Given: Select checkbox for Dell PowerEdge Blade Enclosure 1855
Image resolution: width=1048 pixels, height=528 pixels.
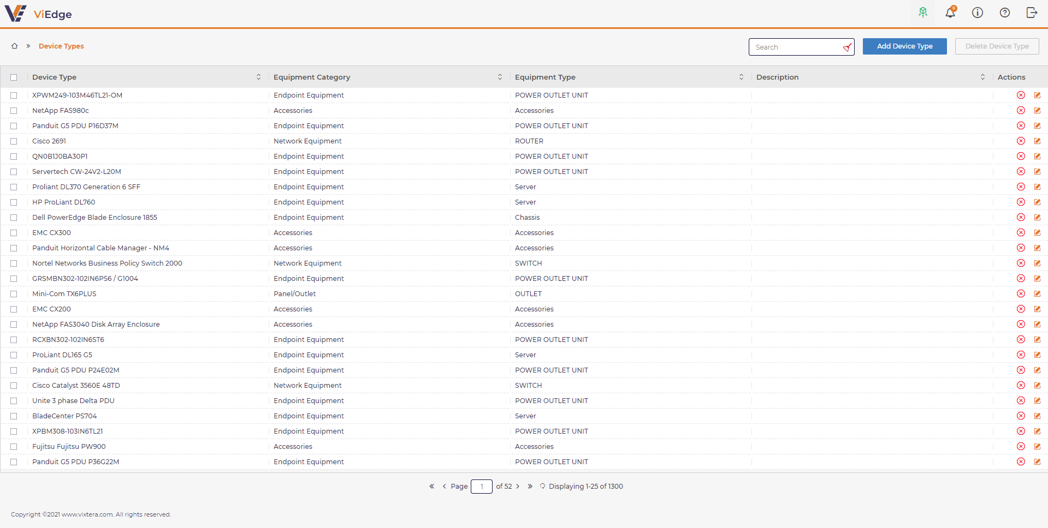Looking at the screenshot, I should [14, 218].
